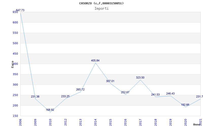Click the 192.66 data label
This screenshot has width=203, height=127.
click(x=185, y=105)
